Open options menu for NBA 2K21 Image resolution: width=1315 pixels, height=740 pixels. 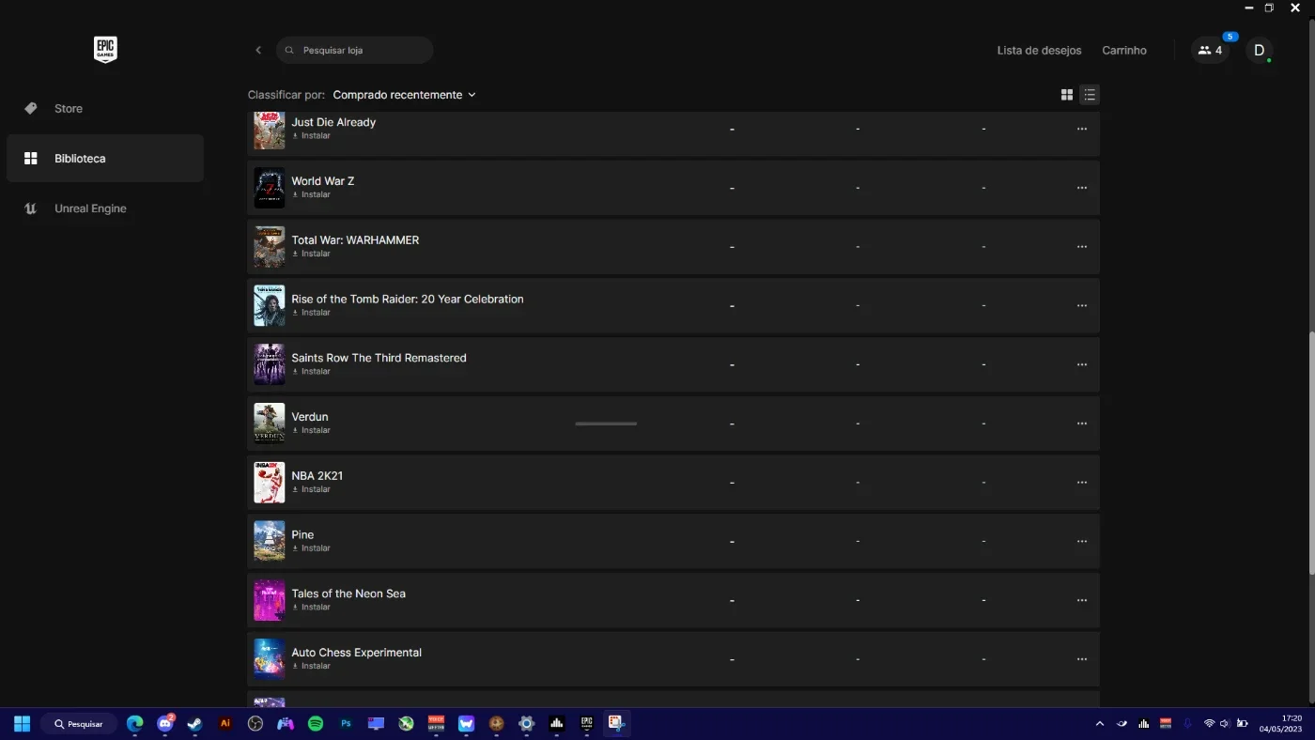[1082, 483]
